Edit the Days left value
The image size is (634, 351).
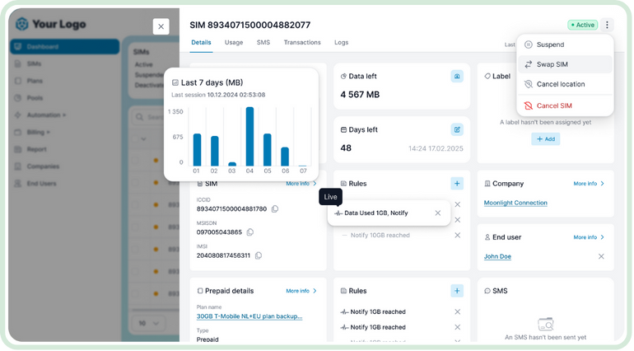tap(456, 129)
